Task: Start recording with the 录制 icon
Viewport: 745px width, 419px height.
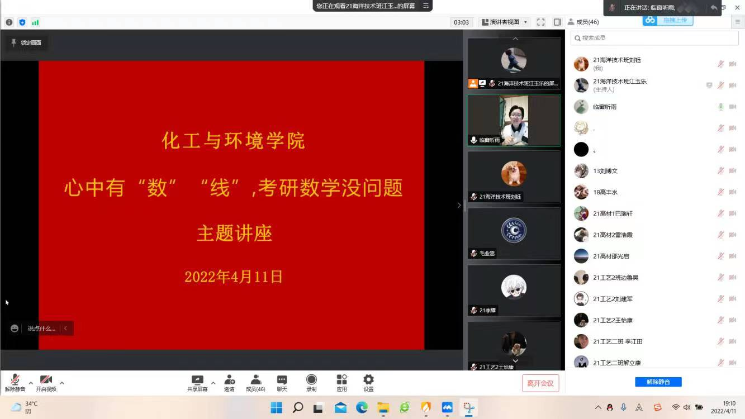Action: click(x=311, y=383)
